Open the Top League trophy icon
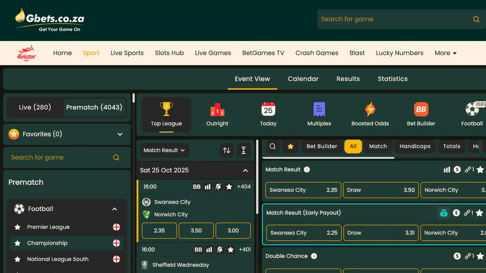This screenshot has width=486, height=273. [166, 109]
